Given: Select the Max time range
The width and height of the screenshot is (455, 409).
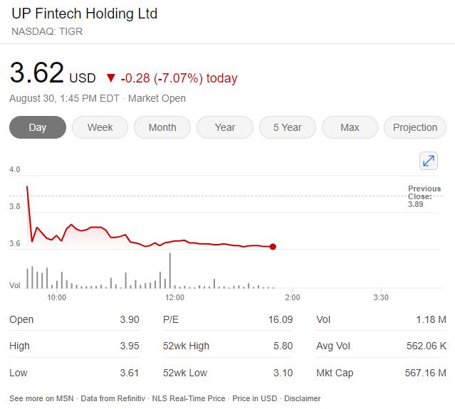Looking at the screenshot, I should click(x=350, y=127).
